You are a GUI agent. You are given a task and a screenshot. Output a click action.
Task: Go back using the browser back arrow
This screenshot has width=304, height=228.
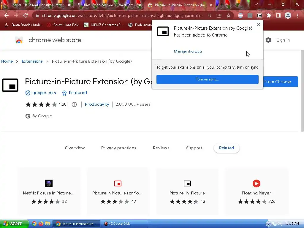7,15
